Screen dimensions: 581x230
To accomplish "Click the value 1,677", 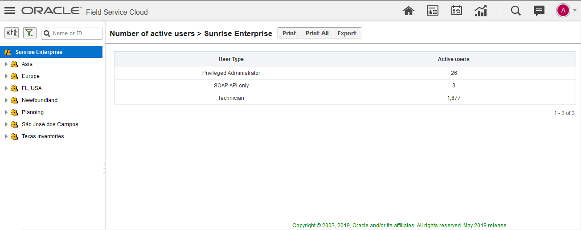I will pyautogui.click(x=454, y=98).
